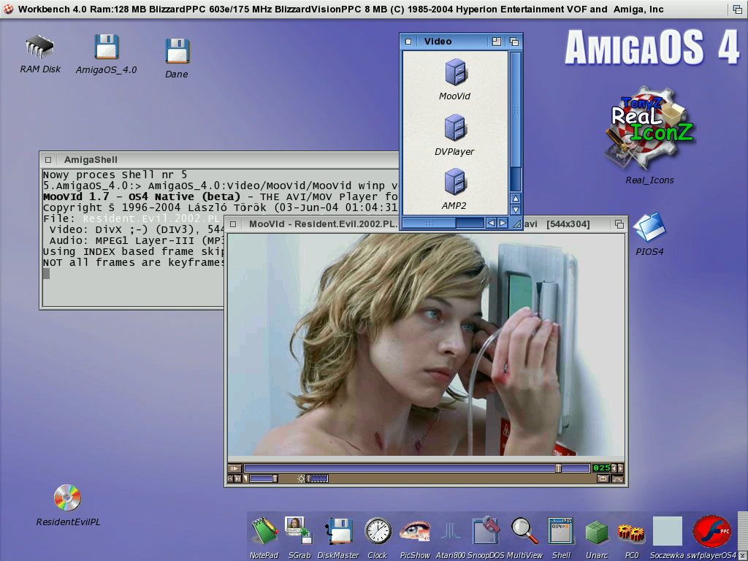Click the Video window right scroll arrow

(503, 223)
